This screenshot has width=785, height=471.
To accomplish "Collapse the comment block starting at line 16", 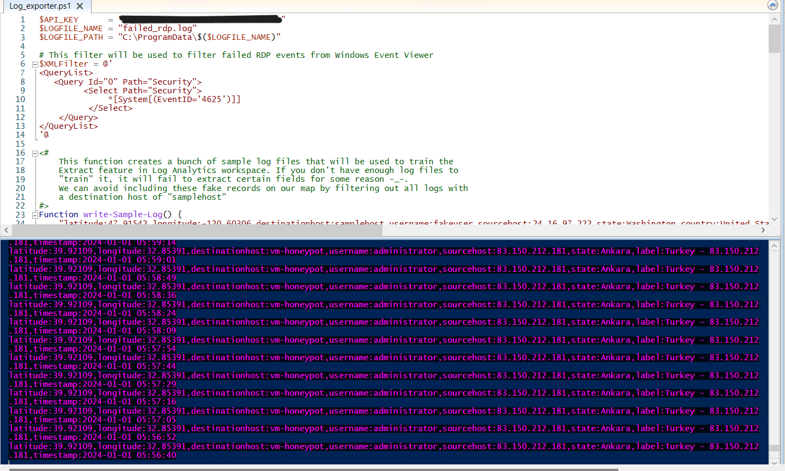I will point(34,152).
